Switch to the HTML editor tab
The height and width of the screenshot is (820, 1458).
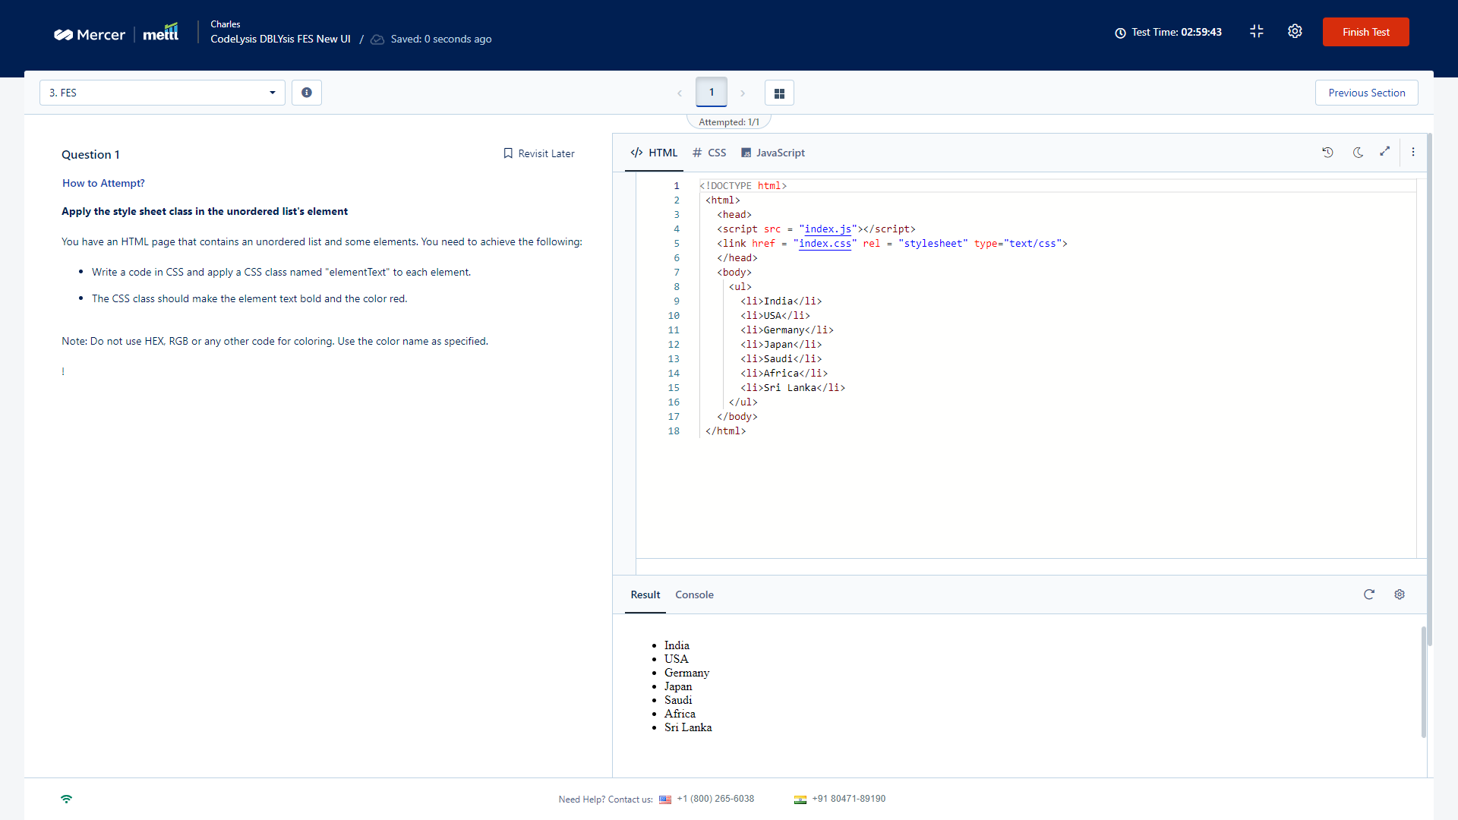point(654,153)
